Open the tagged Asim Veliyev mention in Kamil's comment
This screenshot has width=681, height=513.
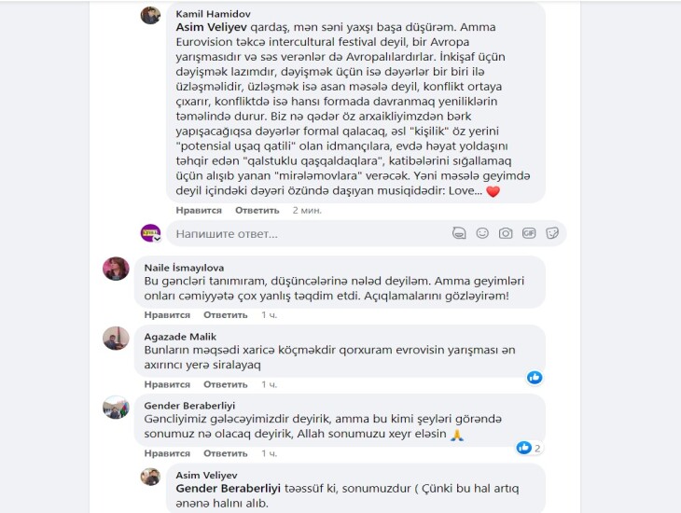coord(211,27)
